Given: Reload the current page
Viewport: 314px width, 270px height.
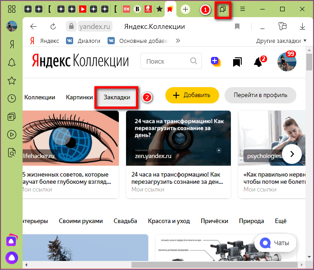Looking at the screenshot, I should pos(53,27).
